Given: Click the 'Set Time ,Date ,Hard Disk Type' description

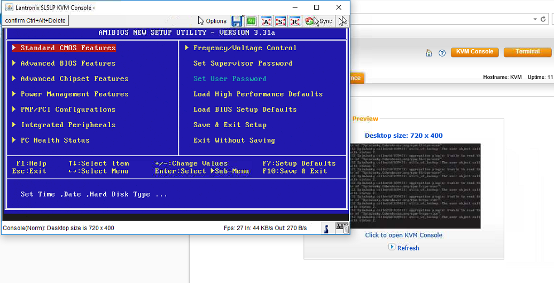Looking at the screenshot, I should click(x=93, y=194).
